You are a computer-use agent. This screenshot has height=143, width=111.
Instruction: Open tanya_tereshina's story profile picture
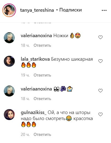9,10
